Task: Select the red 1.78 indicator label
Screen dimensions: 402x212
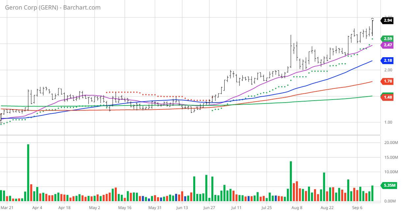Action: pos(387,81)
